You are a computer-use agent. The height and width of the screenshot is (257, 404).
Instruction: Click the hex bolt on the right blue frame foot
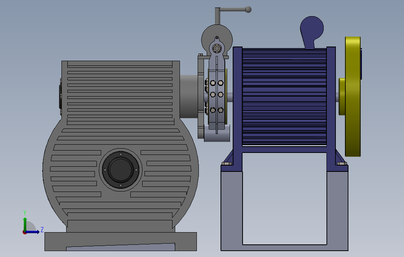342,164
